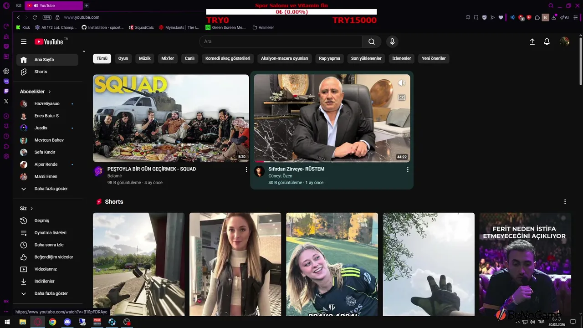The image size is (583, 328).
Task: Expand Daha fazla göster under subscriptions
Action: 47,189
